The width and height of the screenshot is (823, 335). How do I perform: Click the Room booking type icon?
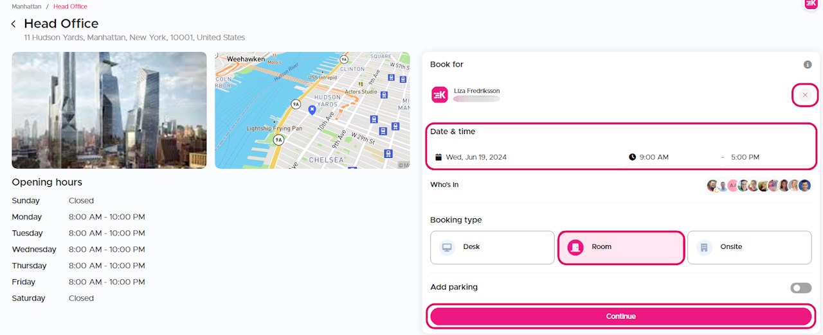(575, 247)
